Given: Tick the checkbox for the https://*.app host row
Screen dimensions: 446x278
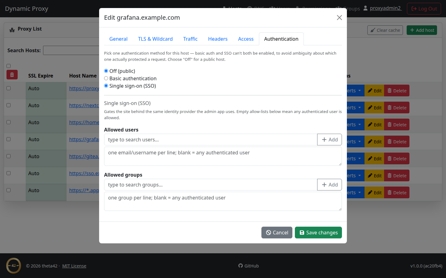Looking at the screenshot, I should pos(9,190).
